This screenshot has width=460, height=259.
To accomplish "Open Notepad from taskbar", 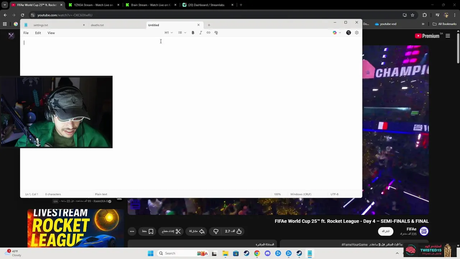I will tap(309, 253).
